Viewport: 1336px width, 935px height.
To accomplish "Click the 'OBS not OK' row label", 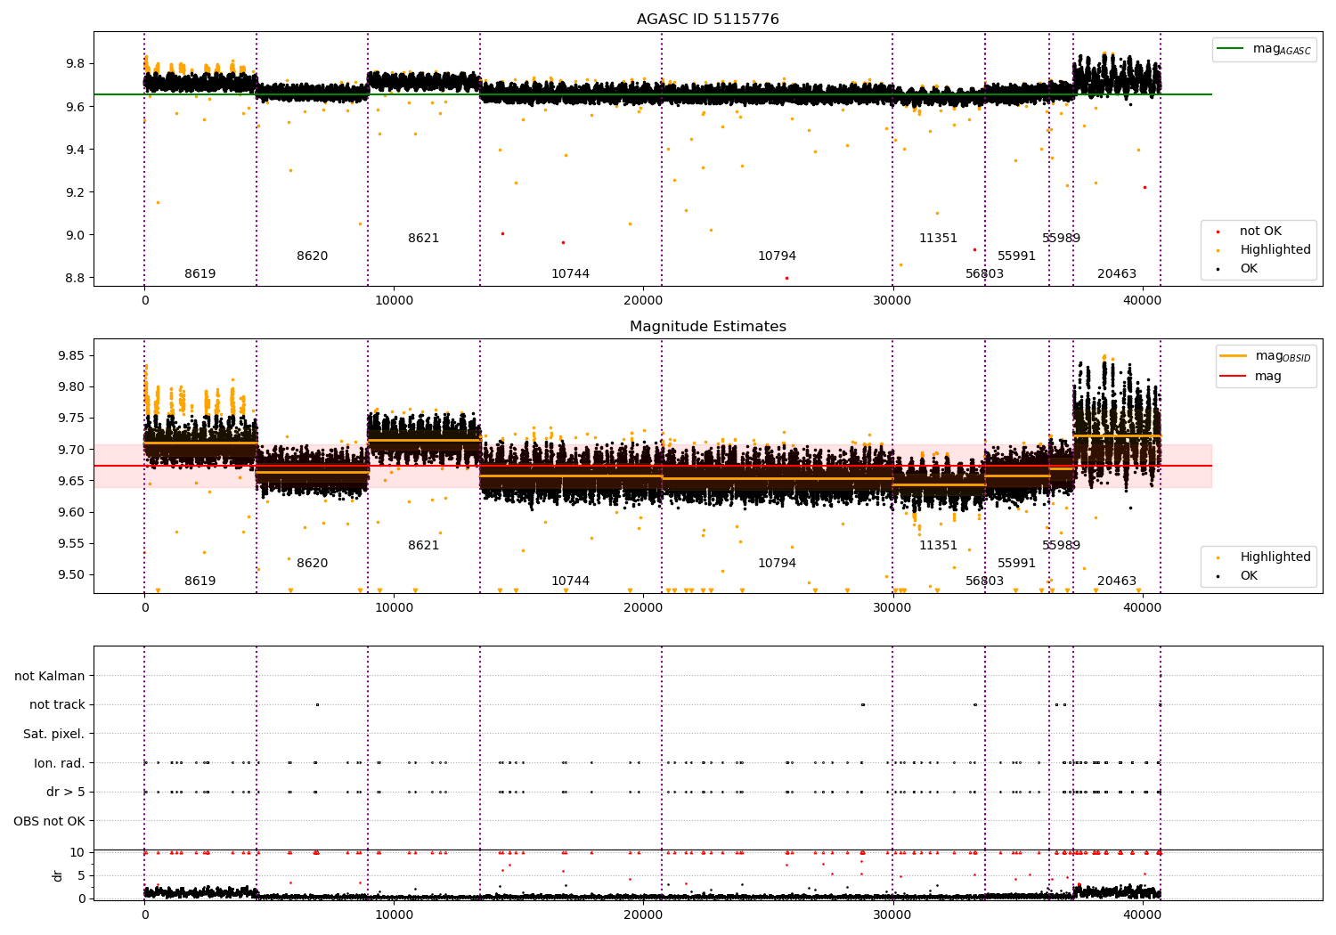I will click(x=50, y=821).
